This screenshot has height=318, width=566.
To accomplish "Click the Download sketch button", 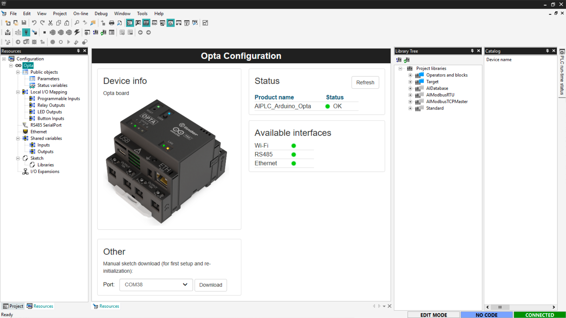I will coord(210,285).
